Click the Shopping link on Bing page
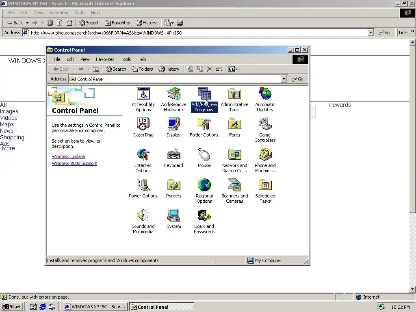 [x=12, y=137]
